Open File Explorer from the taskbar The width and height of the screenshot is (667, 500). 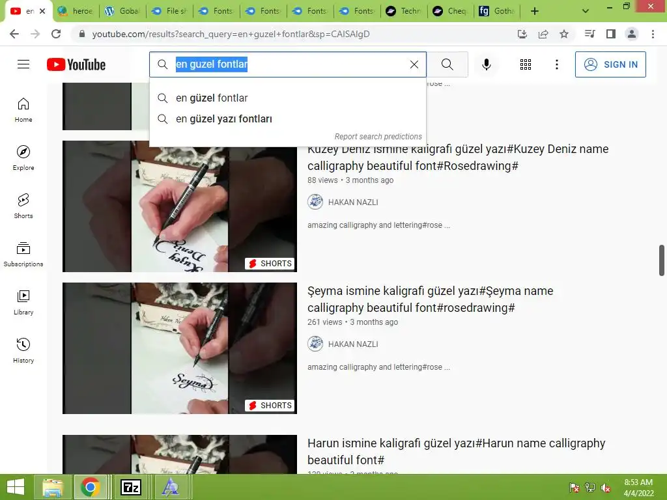click(53, 487)
